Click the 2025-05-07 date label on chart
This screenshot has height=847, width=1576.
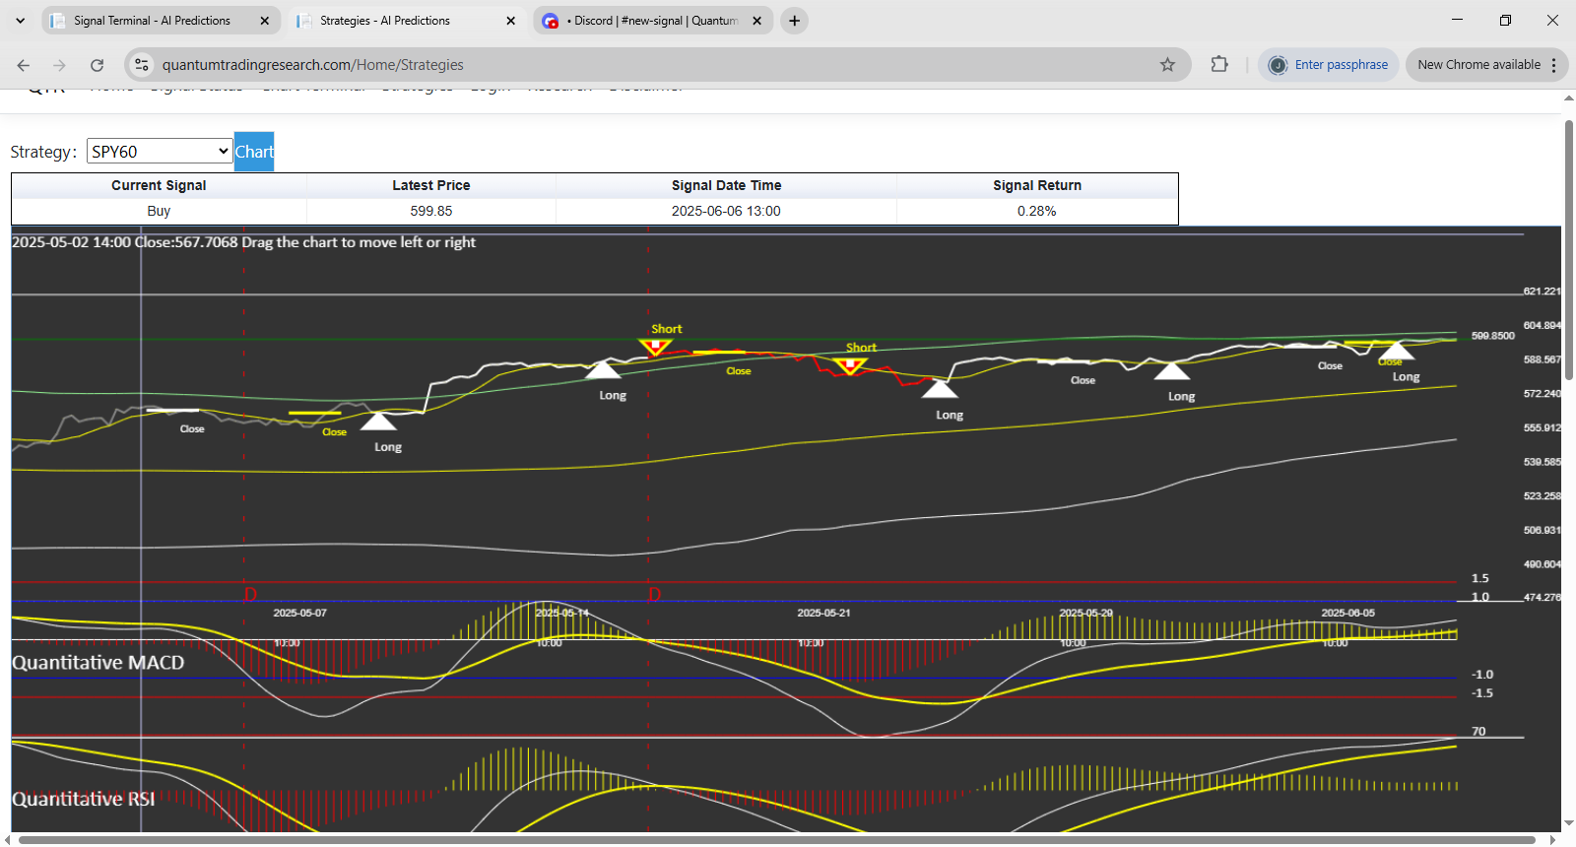point(299,613)
